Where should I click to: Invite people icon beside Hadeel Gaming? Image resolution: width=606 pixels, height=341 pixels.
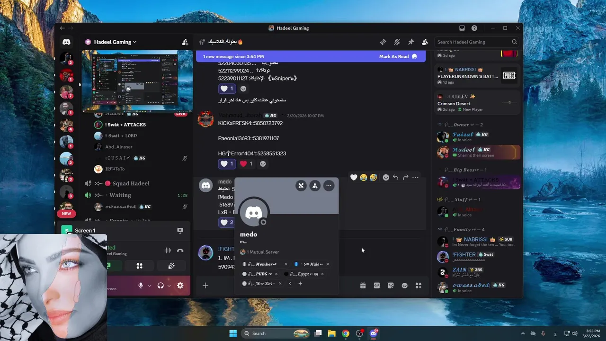point(185,42)
